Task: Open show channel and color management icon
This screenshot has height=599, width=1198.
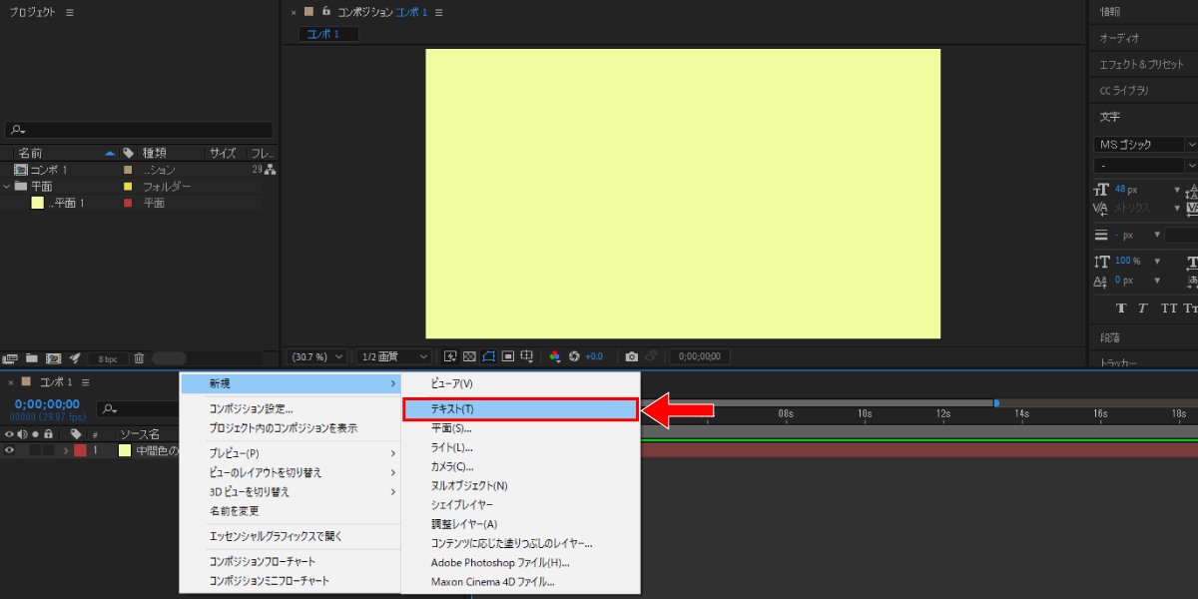Action: click(x=555, y=356)
